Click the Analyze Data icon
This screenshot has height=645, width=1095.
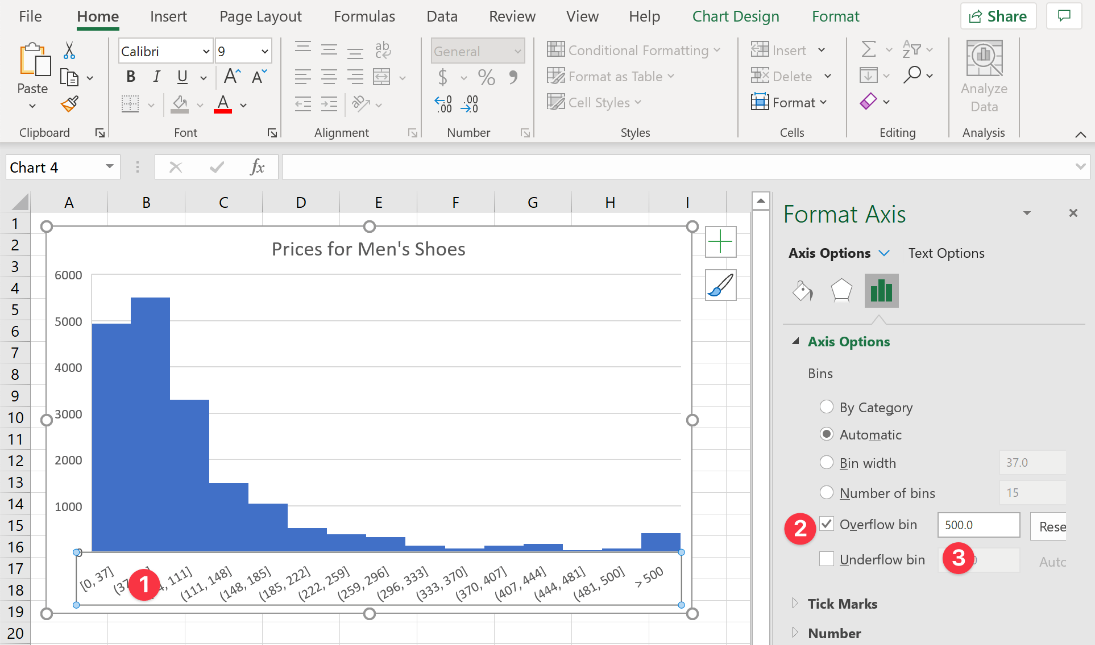click(984, 74)
